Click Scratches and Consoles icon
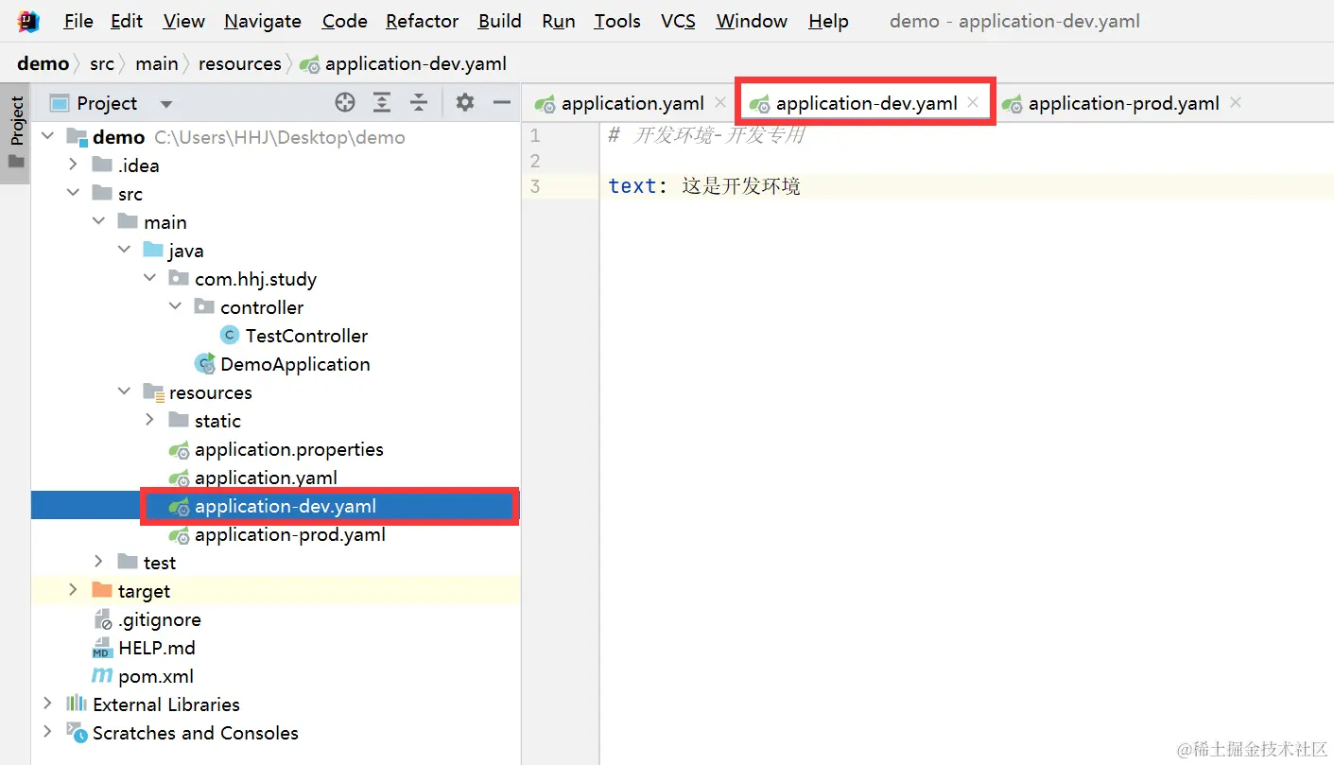The image size is (1334, 765). coord(77,732)
